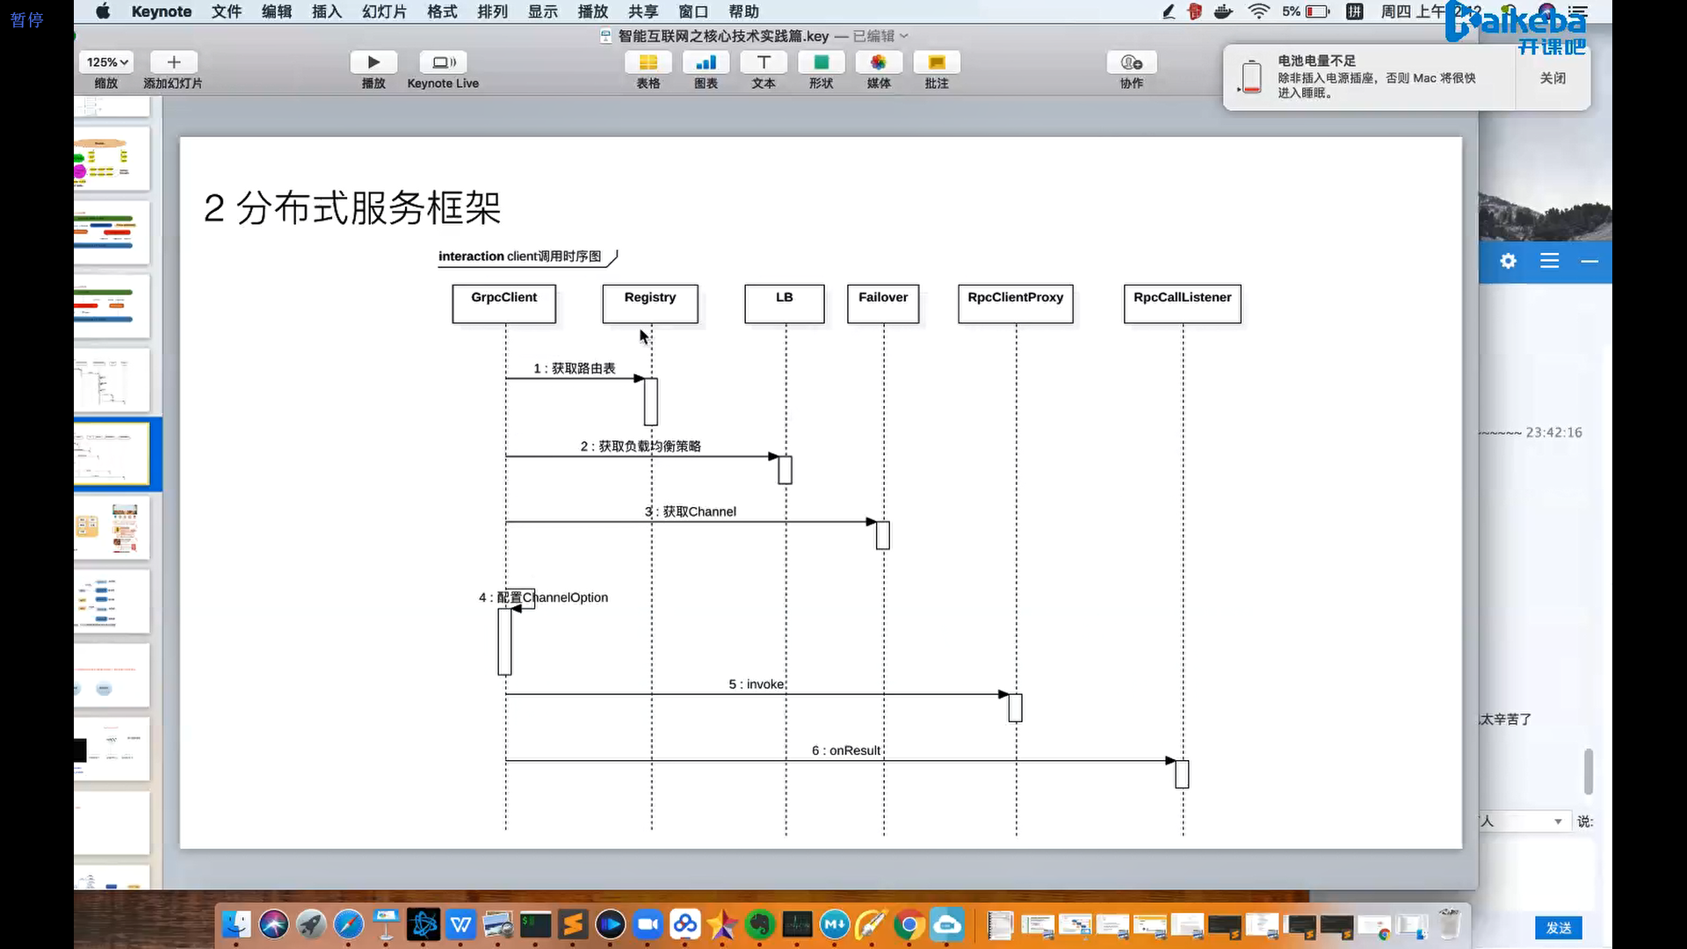Click the 发送 send button
The image size is (1687, 949).
(1558, 928)
